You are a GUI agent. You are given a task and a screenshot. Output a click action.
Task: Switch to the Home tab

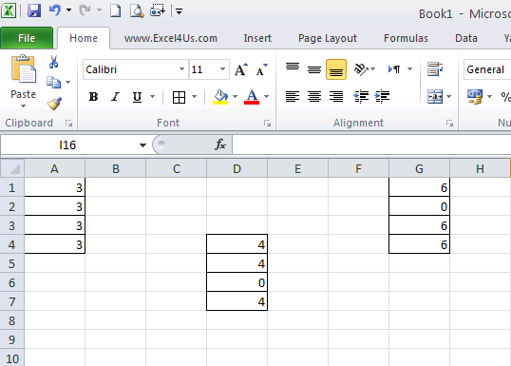coord(84,38)
